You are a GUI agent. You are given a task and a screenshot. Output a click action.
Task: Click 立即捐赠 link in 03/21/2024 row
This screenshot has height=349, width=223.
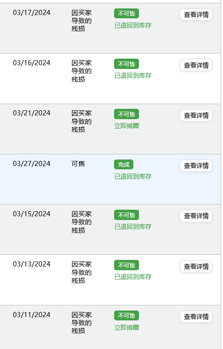tap(127, 126)
